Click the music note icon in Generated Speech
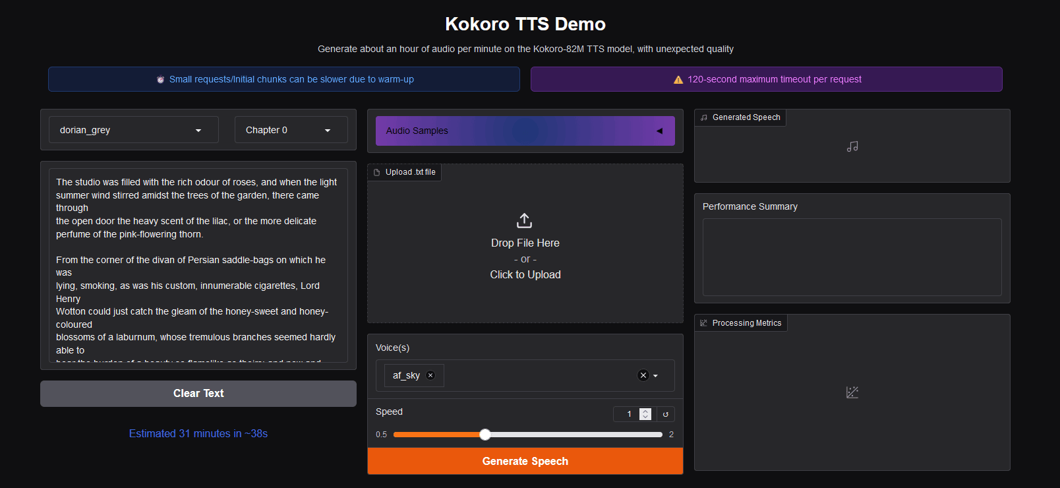 (x=852, y=146)
